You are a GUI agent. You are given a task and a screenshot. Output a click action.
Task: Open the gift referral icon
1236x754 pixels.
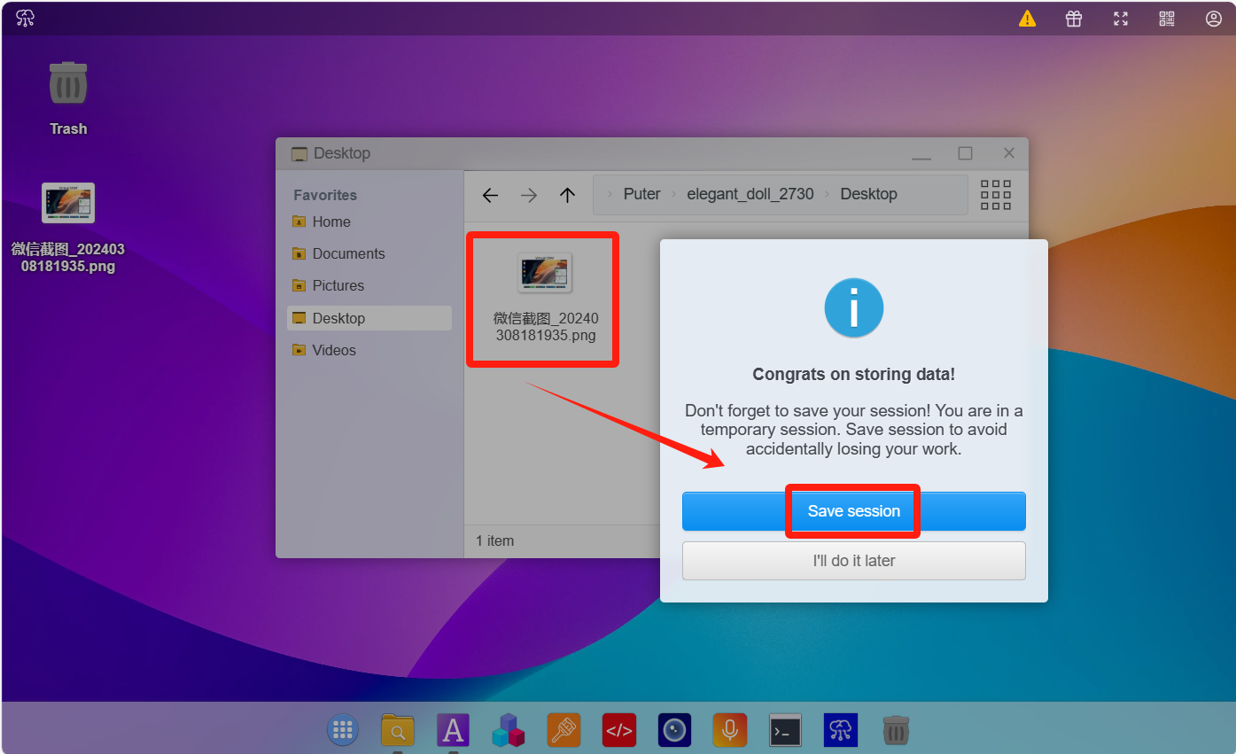(x=1074, y=19)
